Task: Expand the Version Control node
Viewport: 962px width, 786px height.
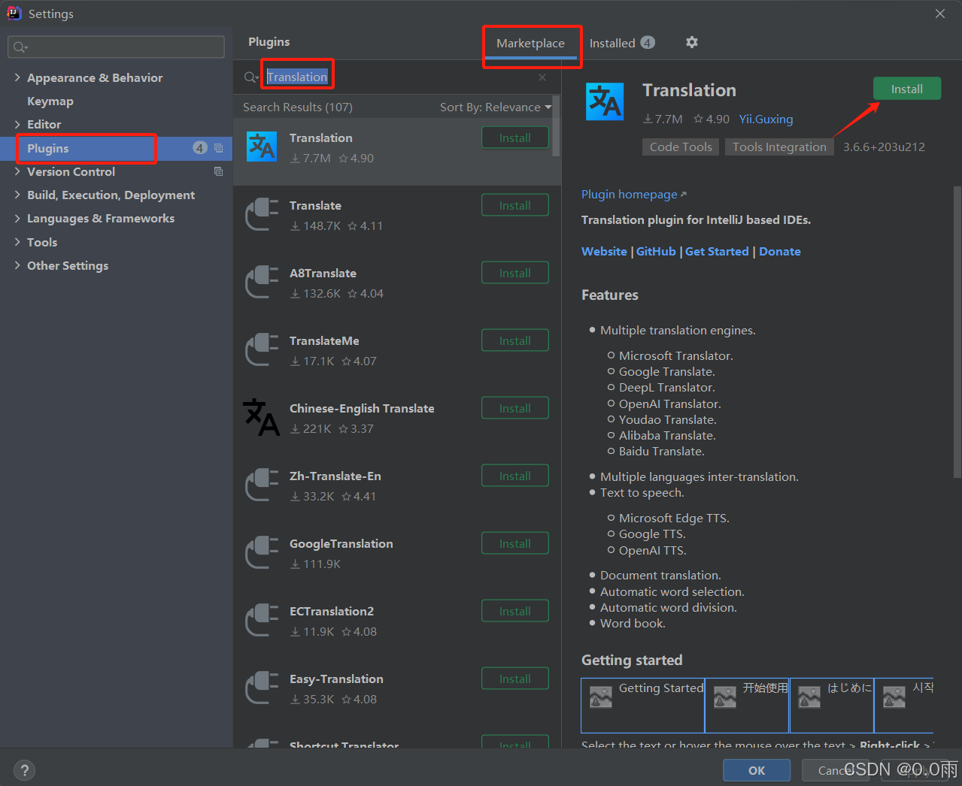Action: (17, 171)
